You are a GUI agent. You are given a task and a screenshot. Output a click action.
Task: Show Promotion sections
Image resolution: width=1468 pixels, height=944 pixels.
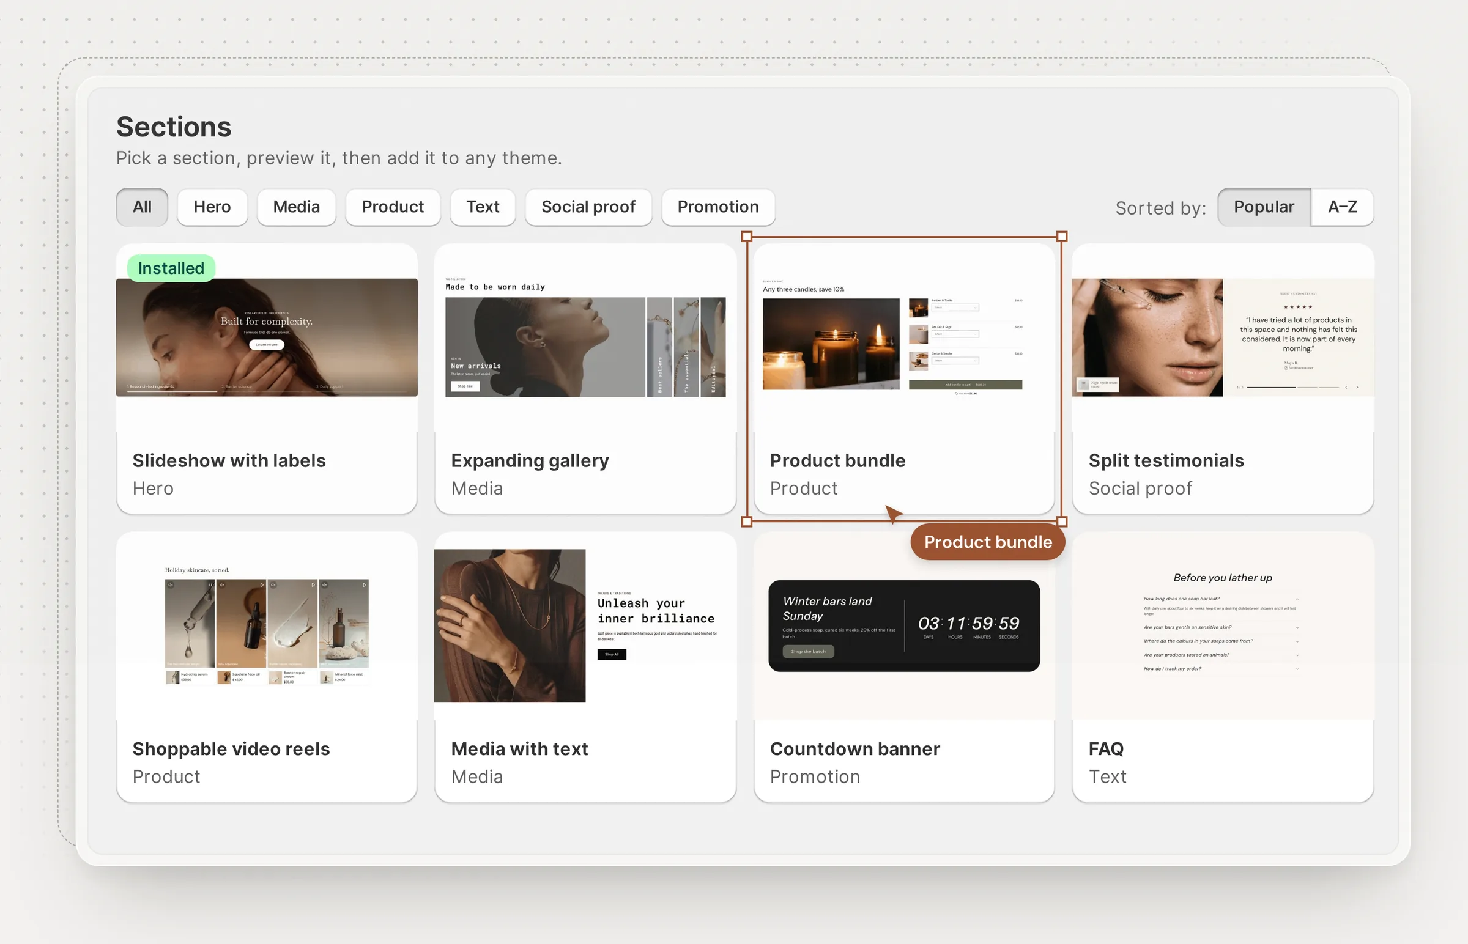tap(718, 207)
